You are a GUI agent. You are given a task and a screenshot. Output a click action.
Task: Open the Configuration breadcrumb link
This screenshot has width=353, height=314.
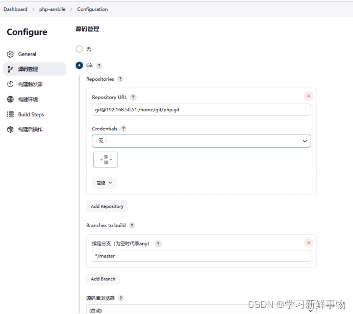point(92,9)
